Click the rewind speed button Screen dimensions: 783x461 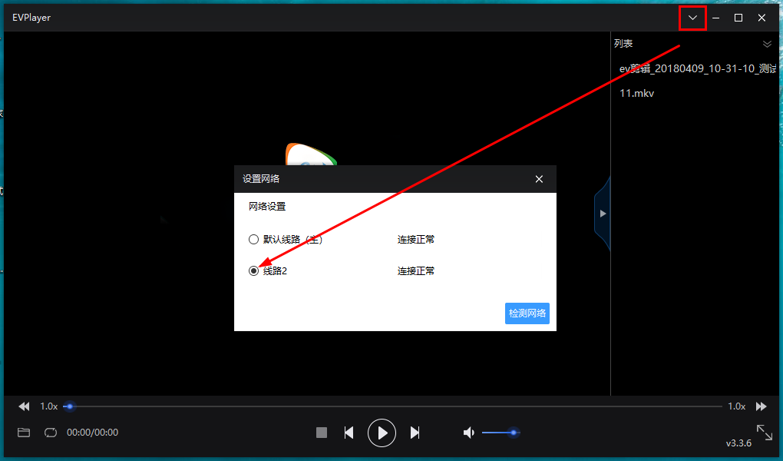coord(24,406)
